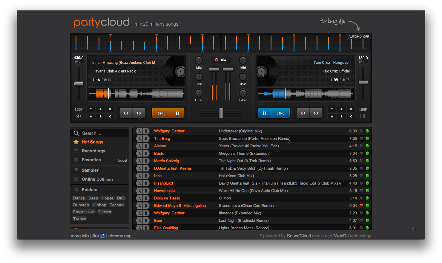The image size is (442, 263).
Task: Activate loop 8 on right deck
Action: click(351, 109)
